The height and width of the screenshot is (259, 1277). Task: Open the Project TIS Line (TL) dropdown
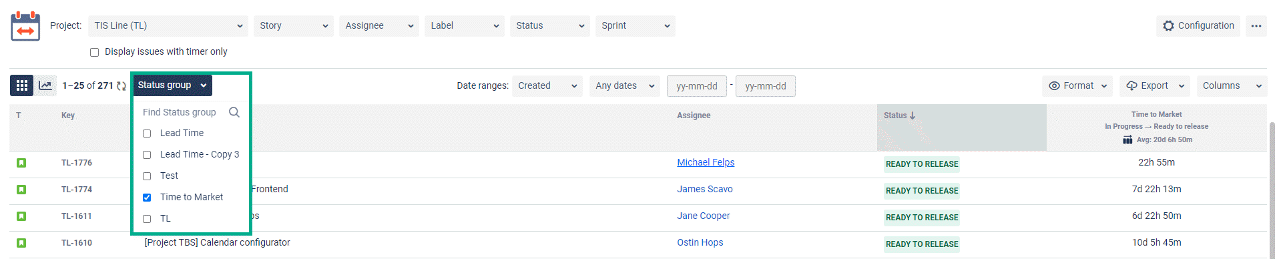(x=168, y=26)
